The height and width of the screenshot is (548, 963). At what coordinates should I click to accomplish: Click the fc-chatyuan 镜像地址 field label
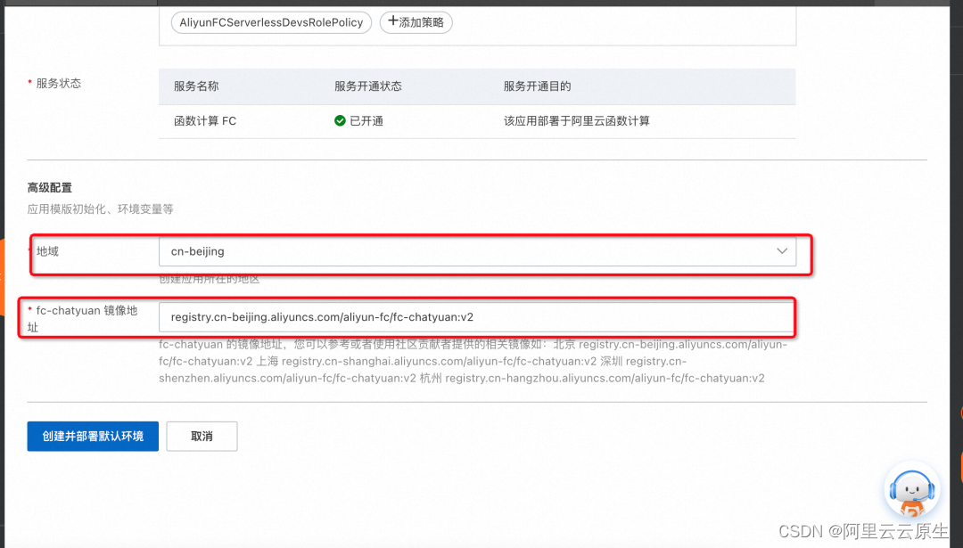click(x=82, y=318)
